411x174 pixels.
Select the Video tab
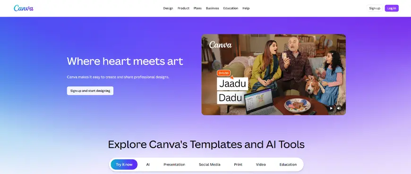(x=261, y=165)
